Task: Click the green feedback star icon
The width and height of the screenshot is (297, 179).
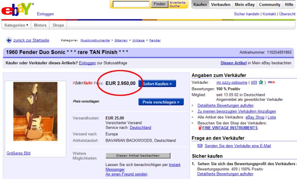Action: [261, 82]
